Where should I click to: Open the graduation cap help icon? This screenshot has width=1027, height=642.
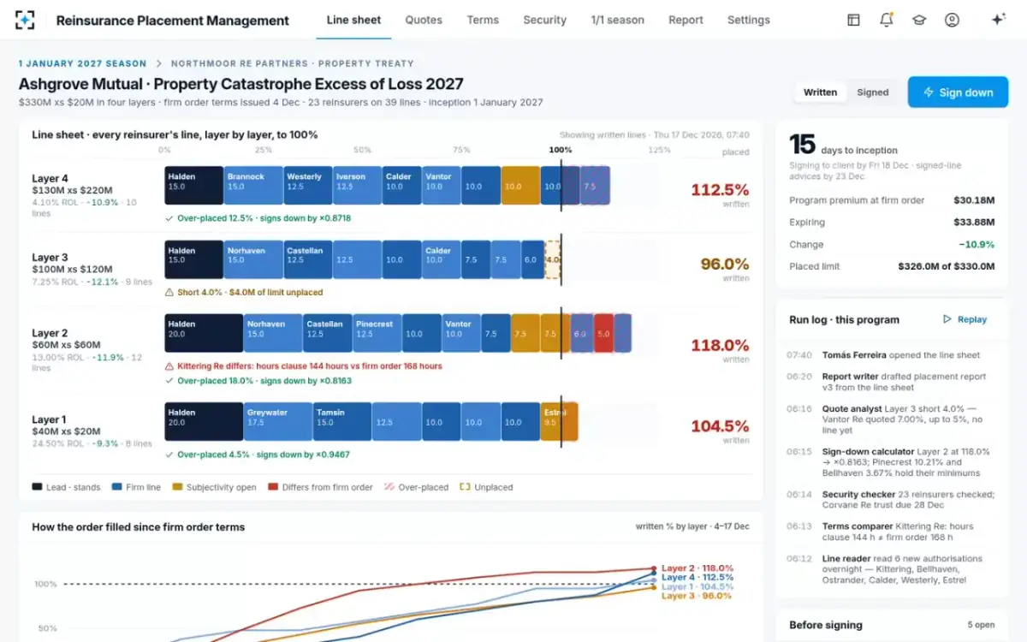pyautogui.click(x=919, y=20)
